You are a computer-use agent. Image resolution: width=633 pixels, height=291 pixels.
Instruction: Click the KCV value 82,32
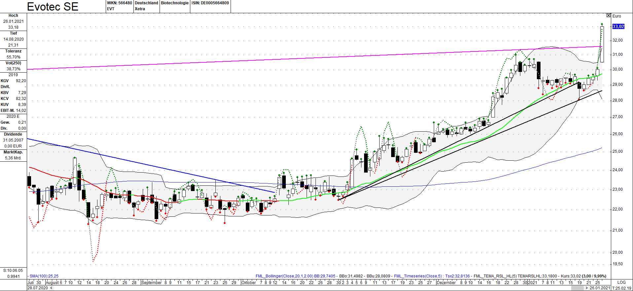tap(21, 99)
